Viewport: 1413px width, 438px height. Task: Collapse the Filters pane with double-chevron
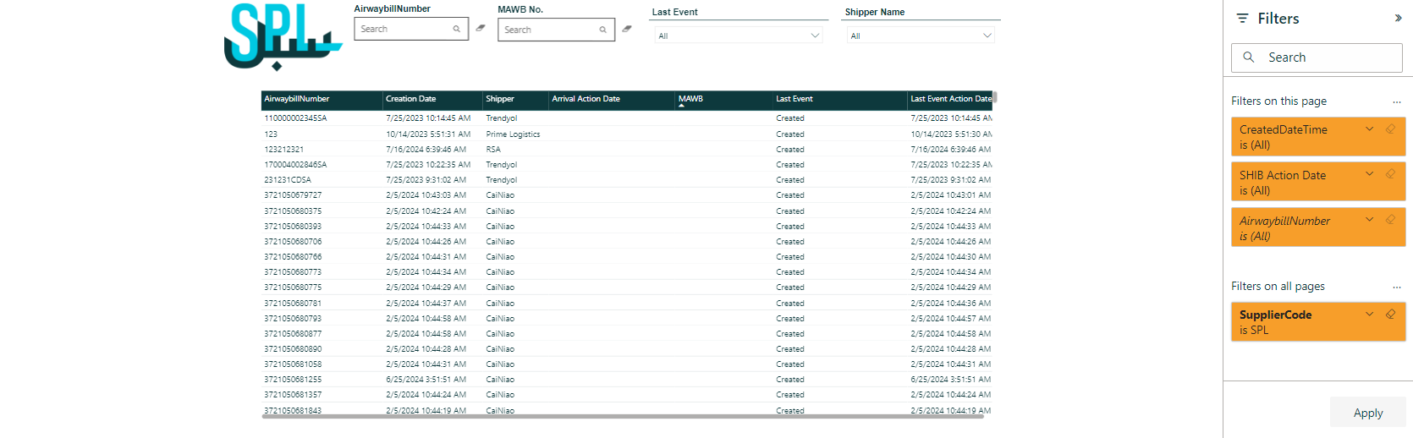pyautogui.click(x=1398, y=18)
